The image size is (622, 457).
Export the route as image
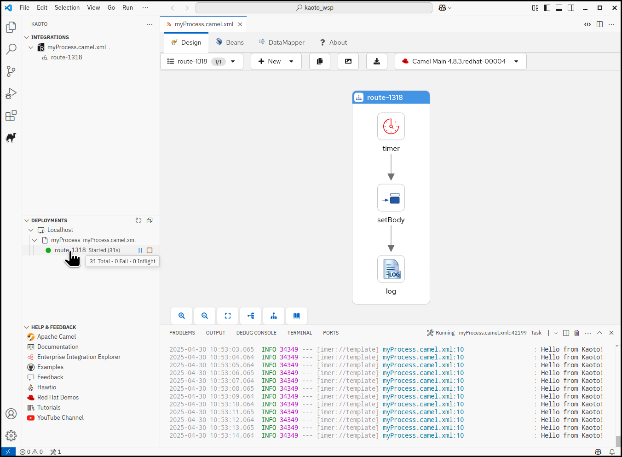click(x=348, y=61)
